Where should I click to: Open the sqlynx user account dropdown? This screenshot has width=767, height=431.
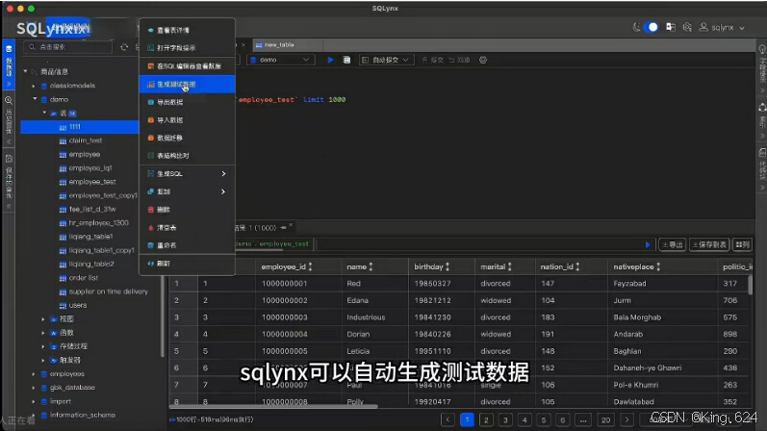(723, 27)
